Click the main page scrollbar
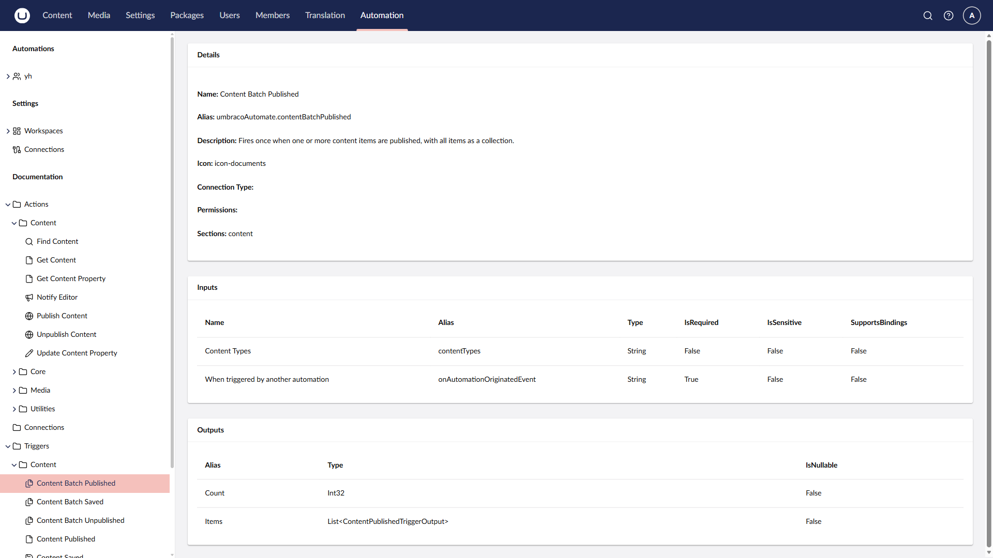This screenshot has width=993, height=558. pyautogui.click(x=989, y=293)
